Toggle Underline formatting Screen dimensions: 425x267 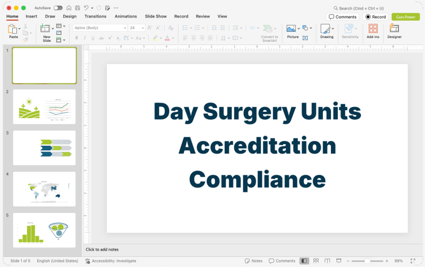point(93,38)
